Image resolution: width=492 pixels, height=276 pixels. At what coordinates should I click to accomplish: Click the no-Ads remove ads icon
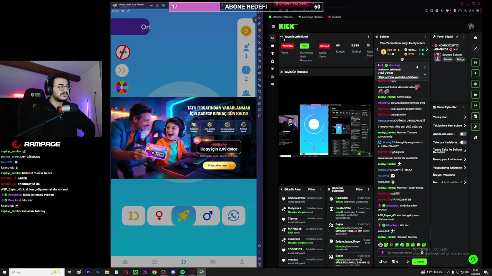pyautogui.click(x=123, y=52)
